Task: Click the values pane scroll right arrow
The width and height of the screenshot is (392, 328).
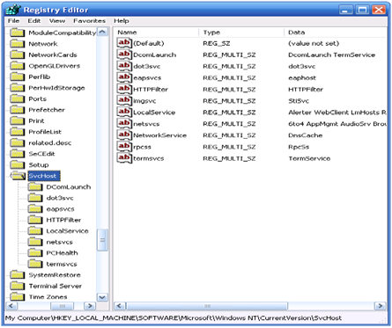Action: 381,306
